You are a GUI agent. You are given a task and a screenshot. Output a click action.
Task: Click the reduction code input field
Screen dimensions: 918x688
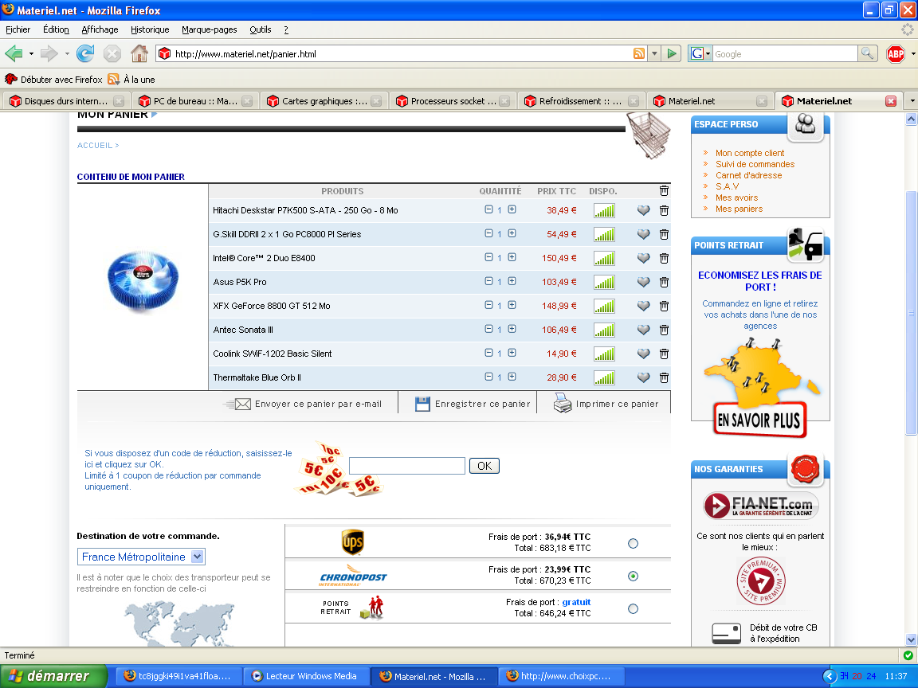(407, 466)
